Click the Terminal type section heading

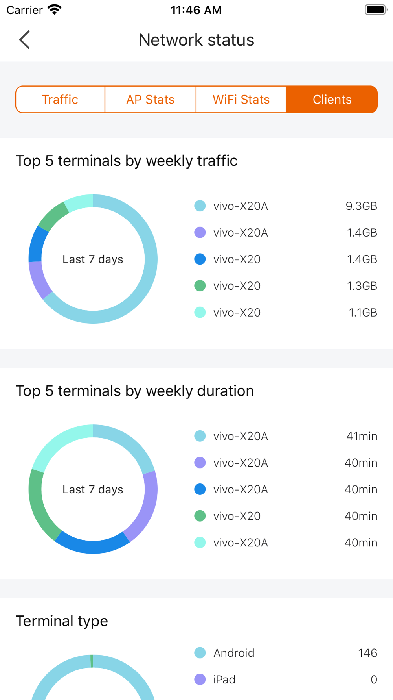pos(62,621)
